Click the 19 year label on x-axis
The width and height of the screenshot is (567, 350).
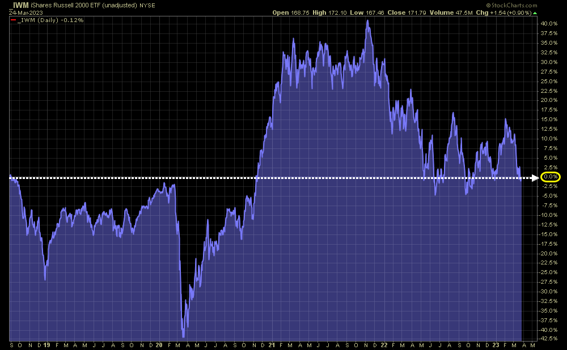click(x=46, y=345)
